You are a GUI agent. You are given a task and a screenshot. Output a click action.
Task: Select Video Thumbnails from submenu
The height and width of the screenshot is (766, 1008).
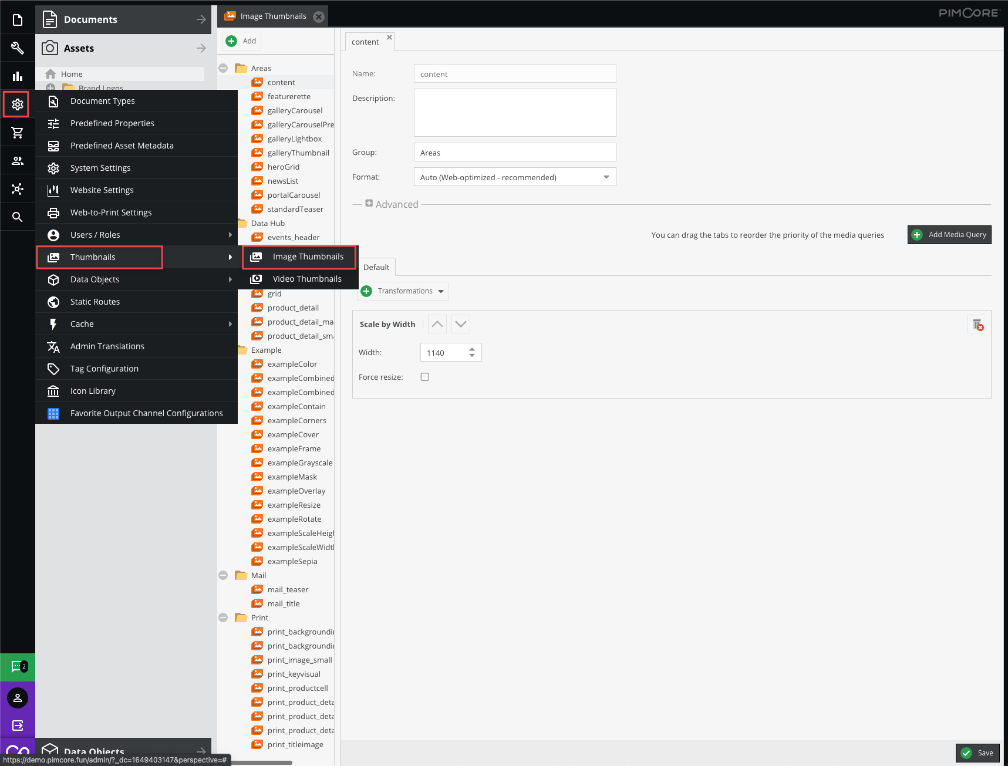click(306, 279)
